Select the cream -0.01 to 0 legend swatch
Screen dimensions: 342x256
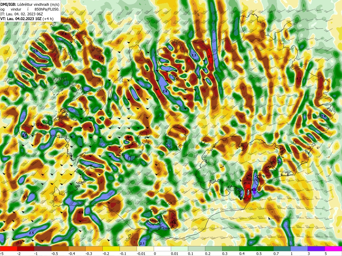pos(145,248)
